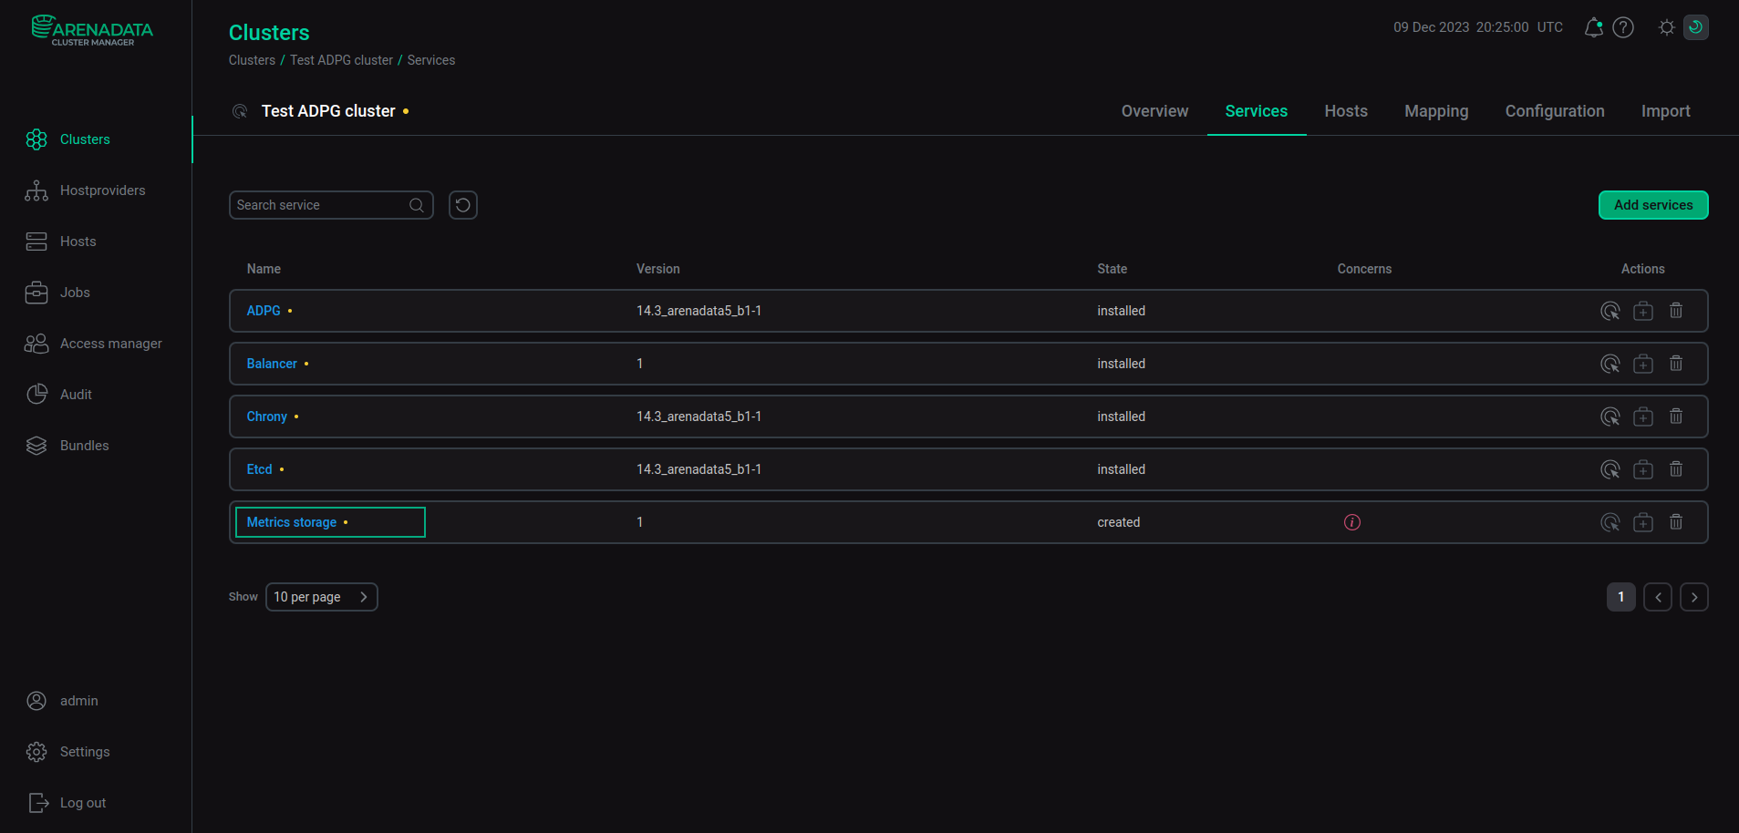Run actions for the Chrony service

1610,416
